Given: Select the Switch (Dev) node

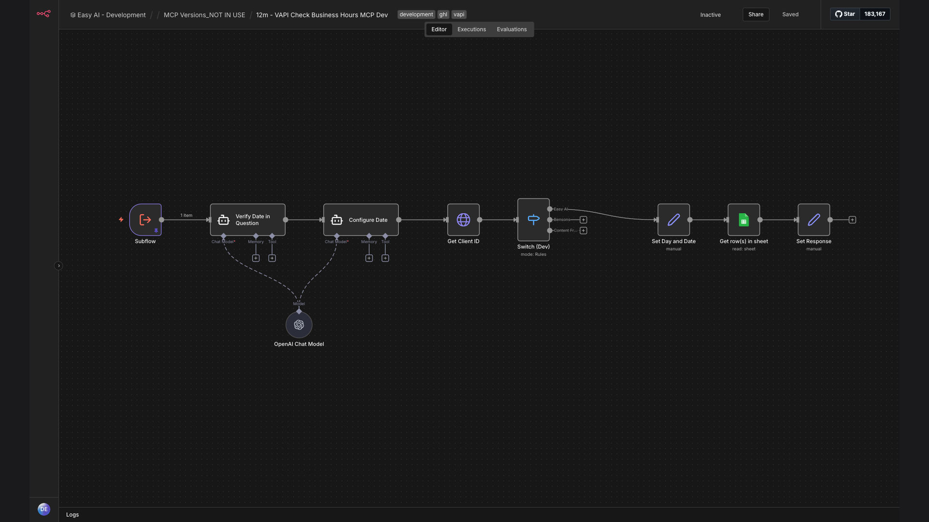Looking at the screenshot, I should 533,220.
